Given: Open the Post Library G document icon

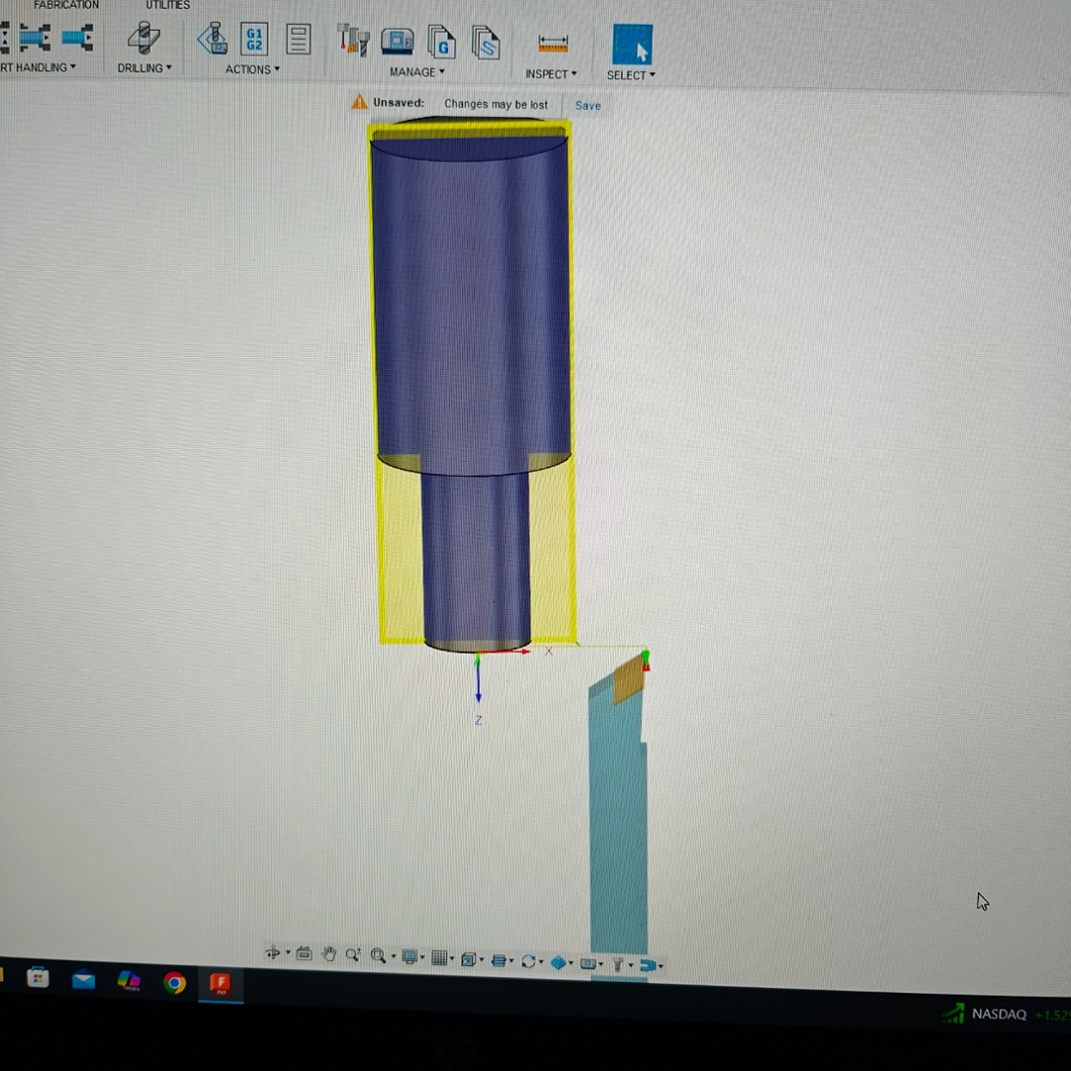Looking at the screenshot, I should (x=442, y=43).
